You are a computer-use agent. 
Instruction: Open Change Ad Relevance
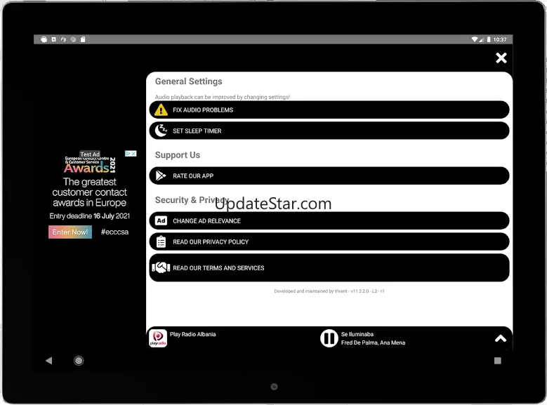point(329,221)
